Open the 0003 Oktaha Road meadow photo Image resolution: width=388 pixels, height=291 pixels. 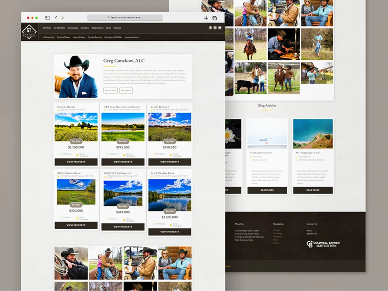pyautogui.click(x=76, y=192)
